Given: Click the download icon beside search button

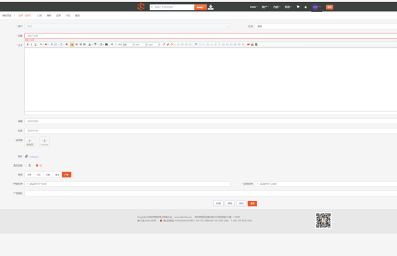Looking at the screenshot, I should [211, 7].
